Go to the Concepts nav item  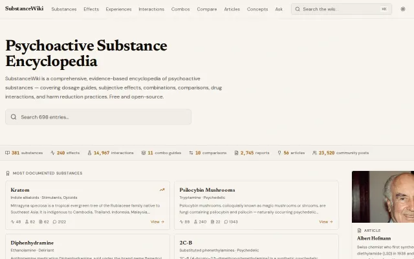tap(257, 9)
